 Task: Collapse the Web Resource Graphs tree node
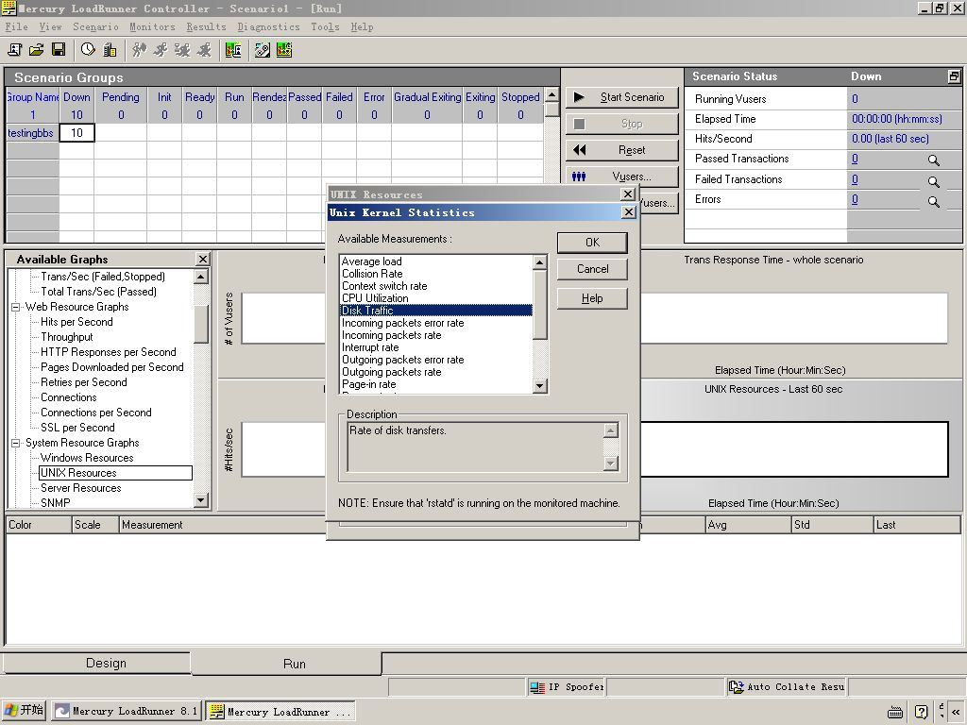(x=16, y=307)
